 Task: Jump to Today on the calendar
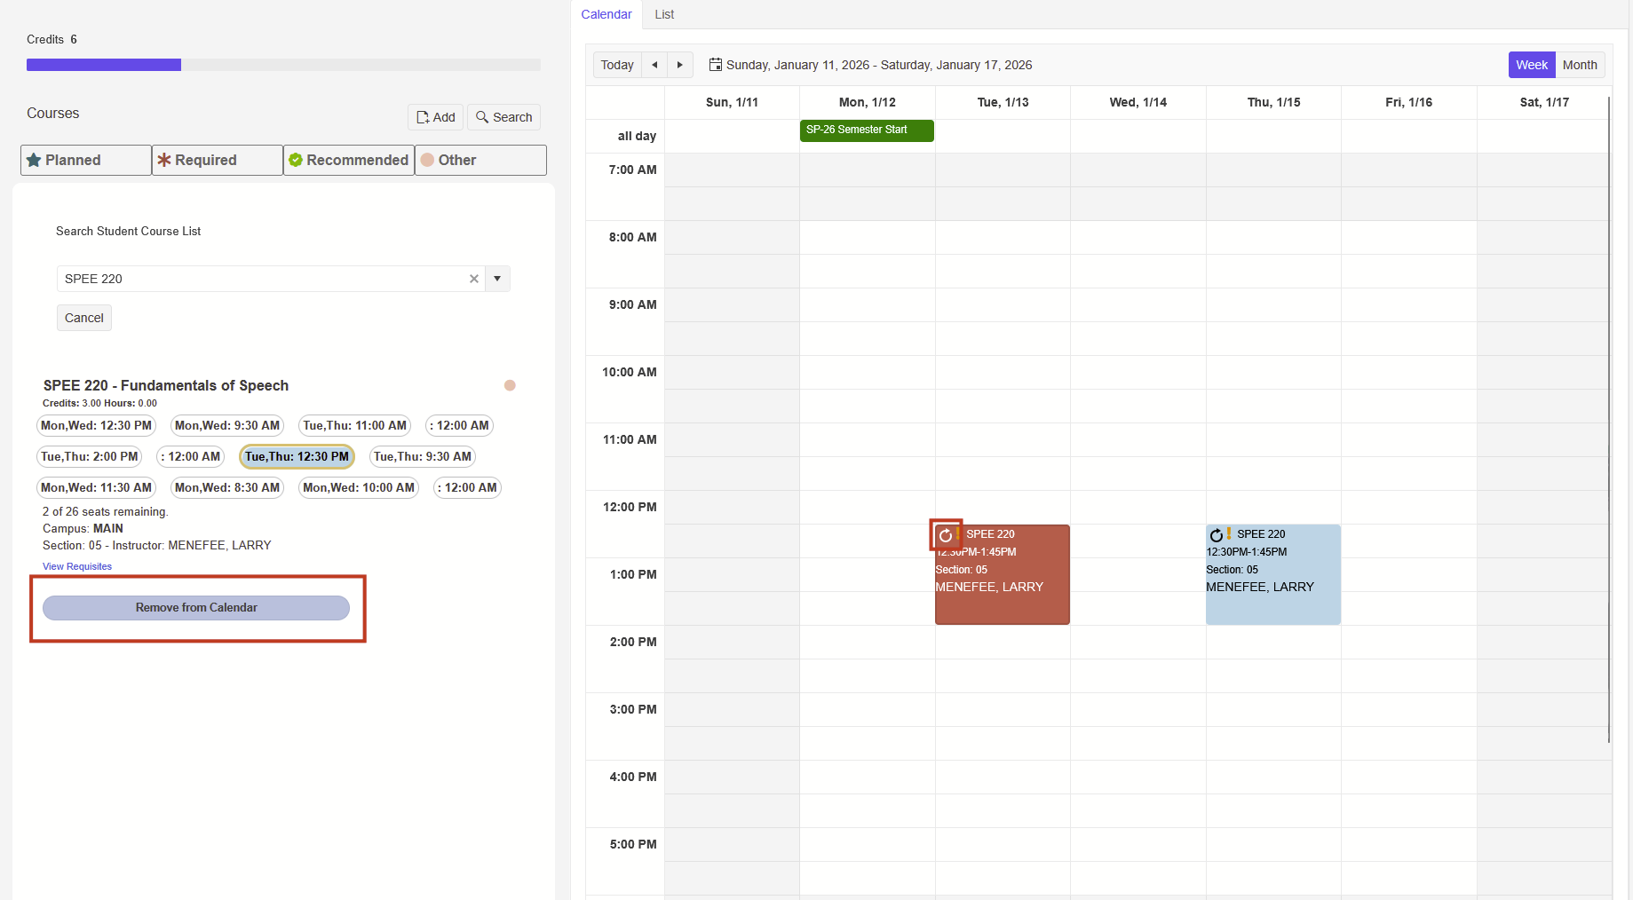point(617,65)
